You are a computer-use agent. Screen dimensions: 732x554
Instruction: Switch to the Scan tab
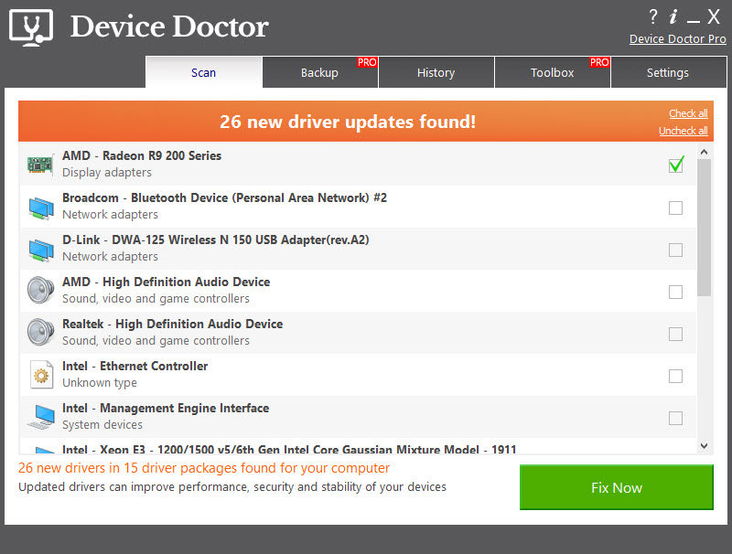click(203, 72)
